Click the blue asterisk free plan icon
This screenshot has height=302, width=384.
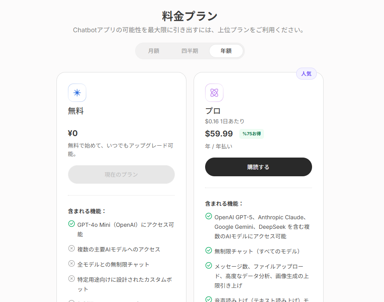click(77, 93)
